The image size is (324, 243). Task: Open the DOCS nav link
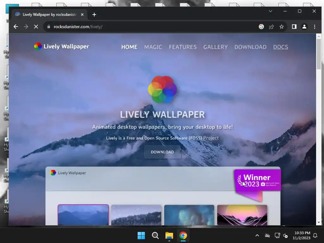281,47
